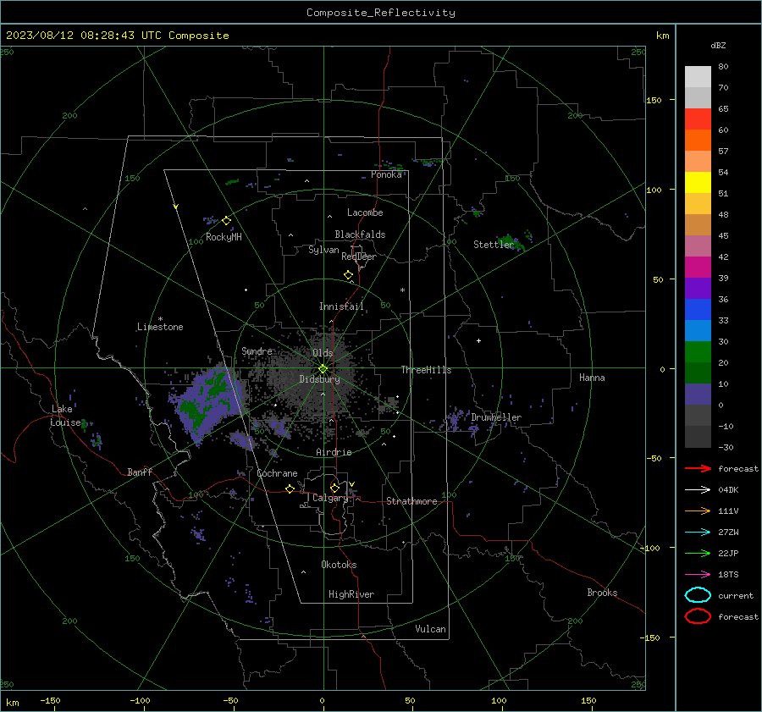762x712 pixels.
Task: Click the cyan 27ZW arrow icon
Action: coord(698,533)
